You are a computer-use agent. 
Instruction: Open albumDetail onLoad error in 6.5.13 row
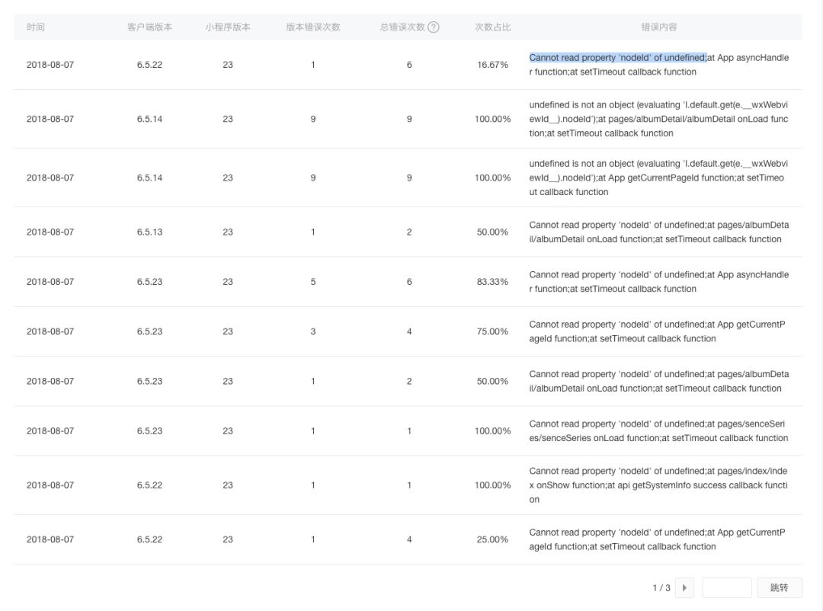(x=658, y=232)
